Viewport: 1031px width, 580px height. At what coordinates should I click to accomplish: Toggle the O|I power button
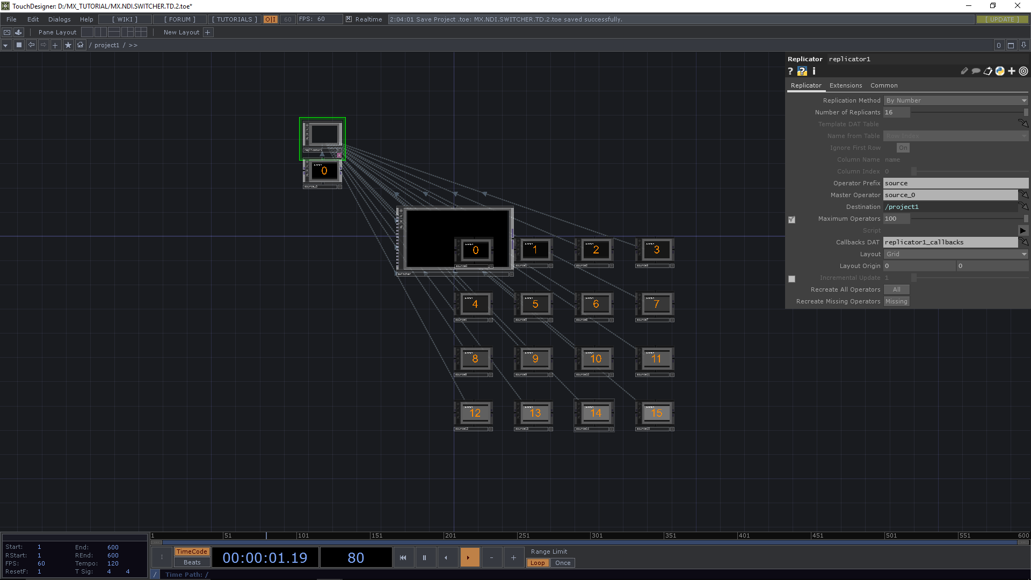[x=271, y=19]
